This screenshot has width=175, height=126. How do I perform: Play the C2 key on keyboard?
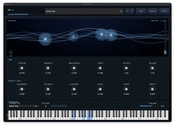(x=54, y=119)
